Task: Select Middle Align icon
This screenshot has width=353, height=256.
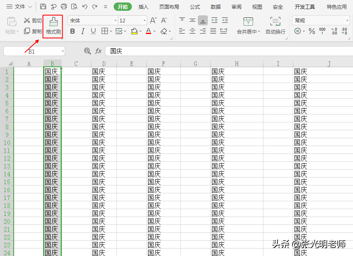Action: coord(192,20)
